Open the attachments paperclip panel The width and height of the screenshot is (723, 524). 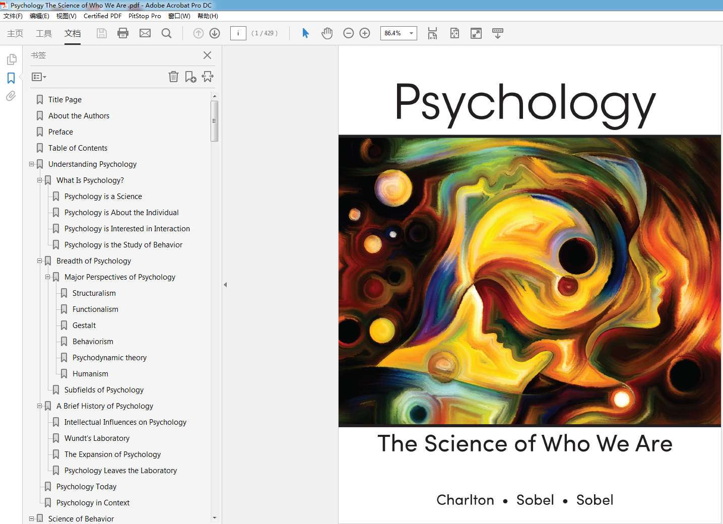point(11,96)
